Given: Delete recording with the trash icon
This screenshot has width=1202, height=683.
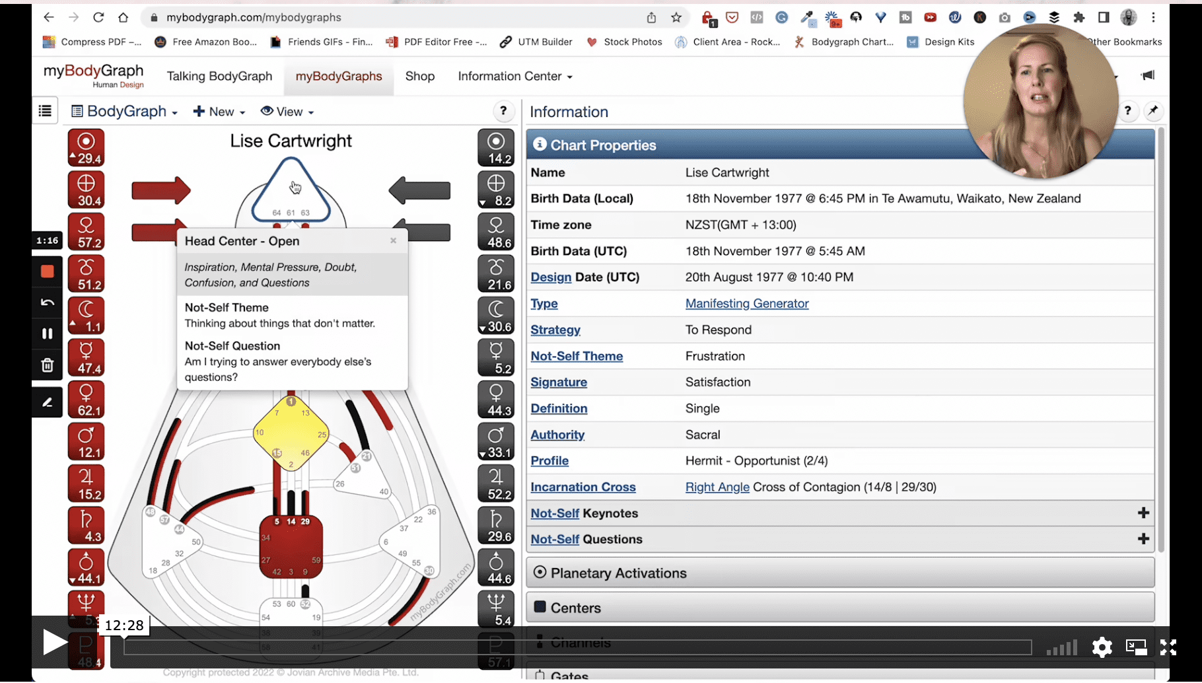Looking at the screenshot, I should tap(48, 365).
